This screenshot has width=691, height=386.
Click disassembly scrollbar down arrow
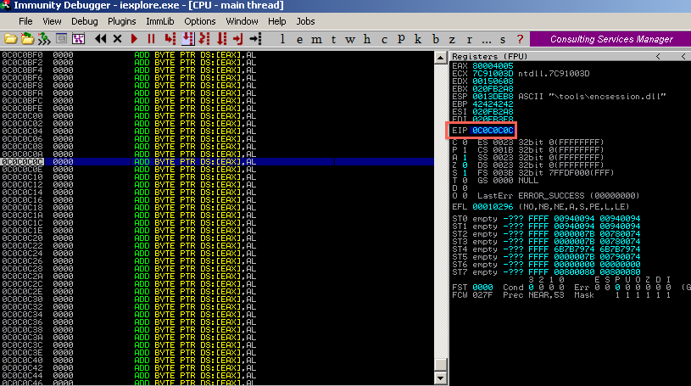point(441,378)
